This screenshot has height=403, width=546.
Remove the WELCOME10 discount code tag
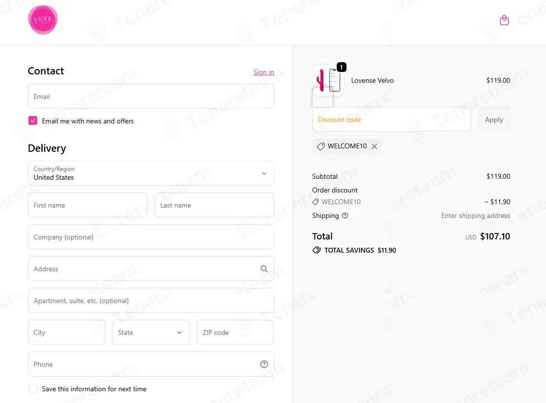pos(374,146)
